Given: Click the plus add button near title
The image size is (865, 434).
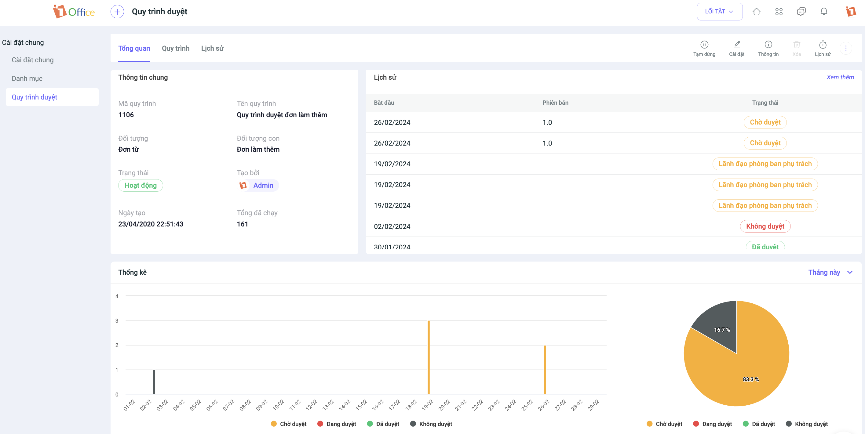Looking at the screenshot, I should tap(117, 12).
